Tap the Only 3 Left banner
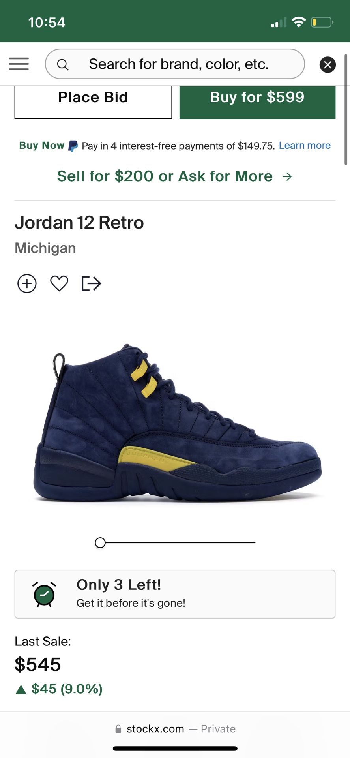This screenshot has width=350, height=758. (175, 594)
